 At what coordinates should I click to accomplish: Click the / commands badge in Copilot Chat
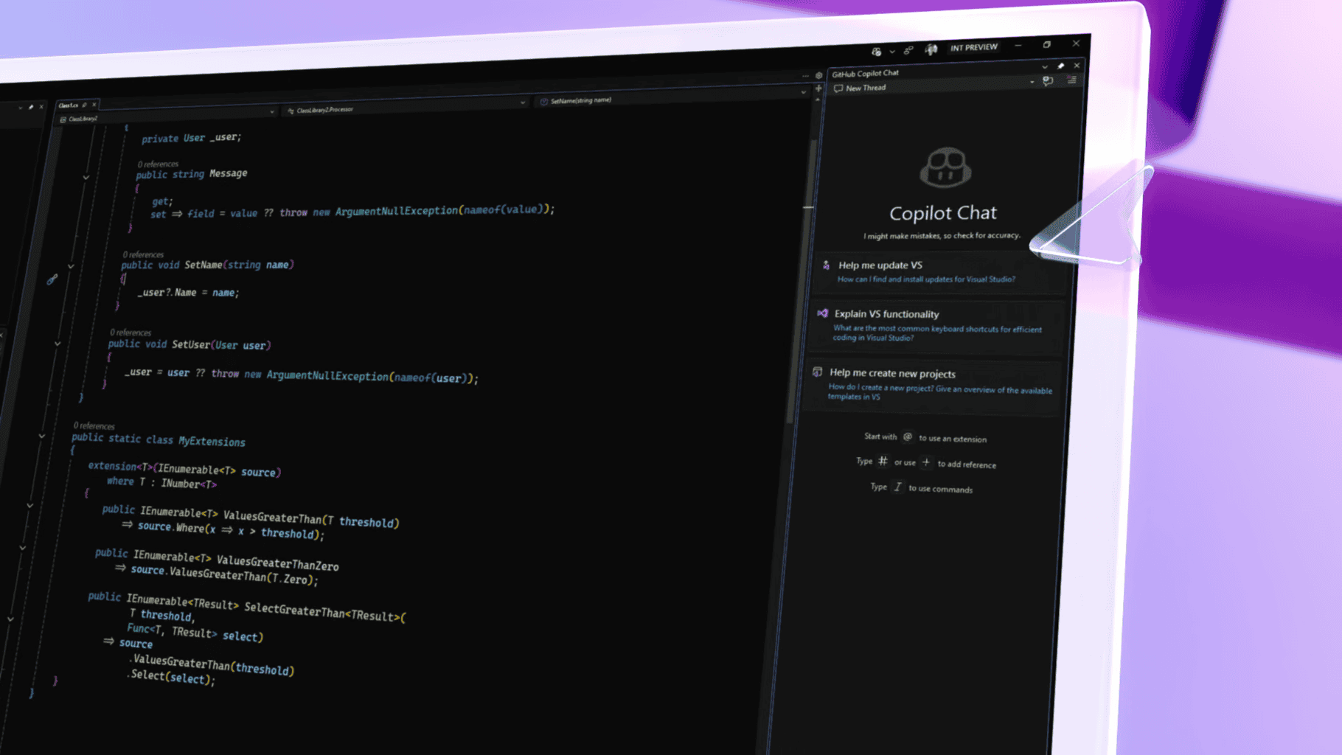click(898, 487)
